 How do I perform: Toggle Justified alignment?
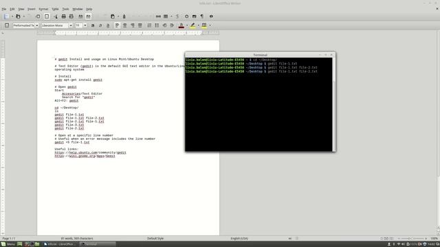(140, 25)
